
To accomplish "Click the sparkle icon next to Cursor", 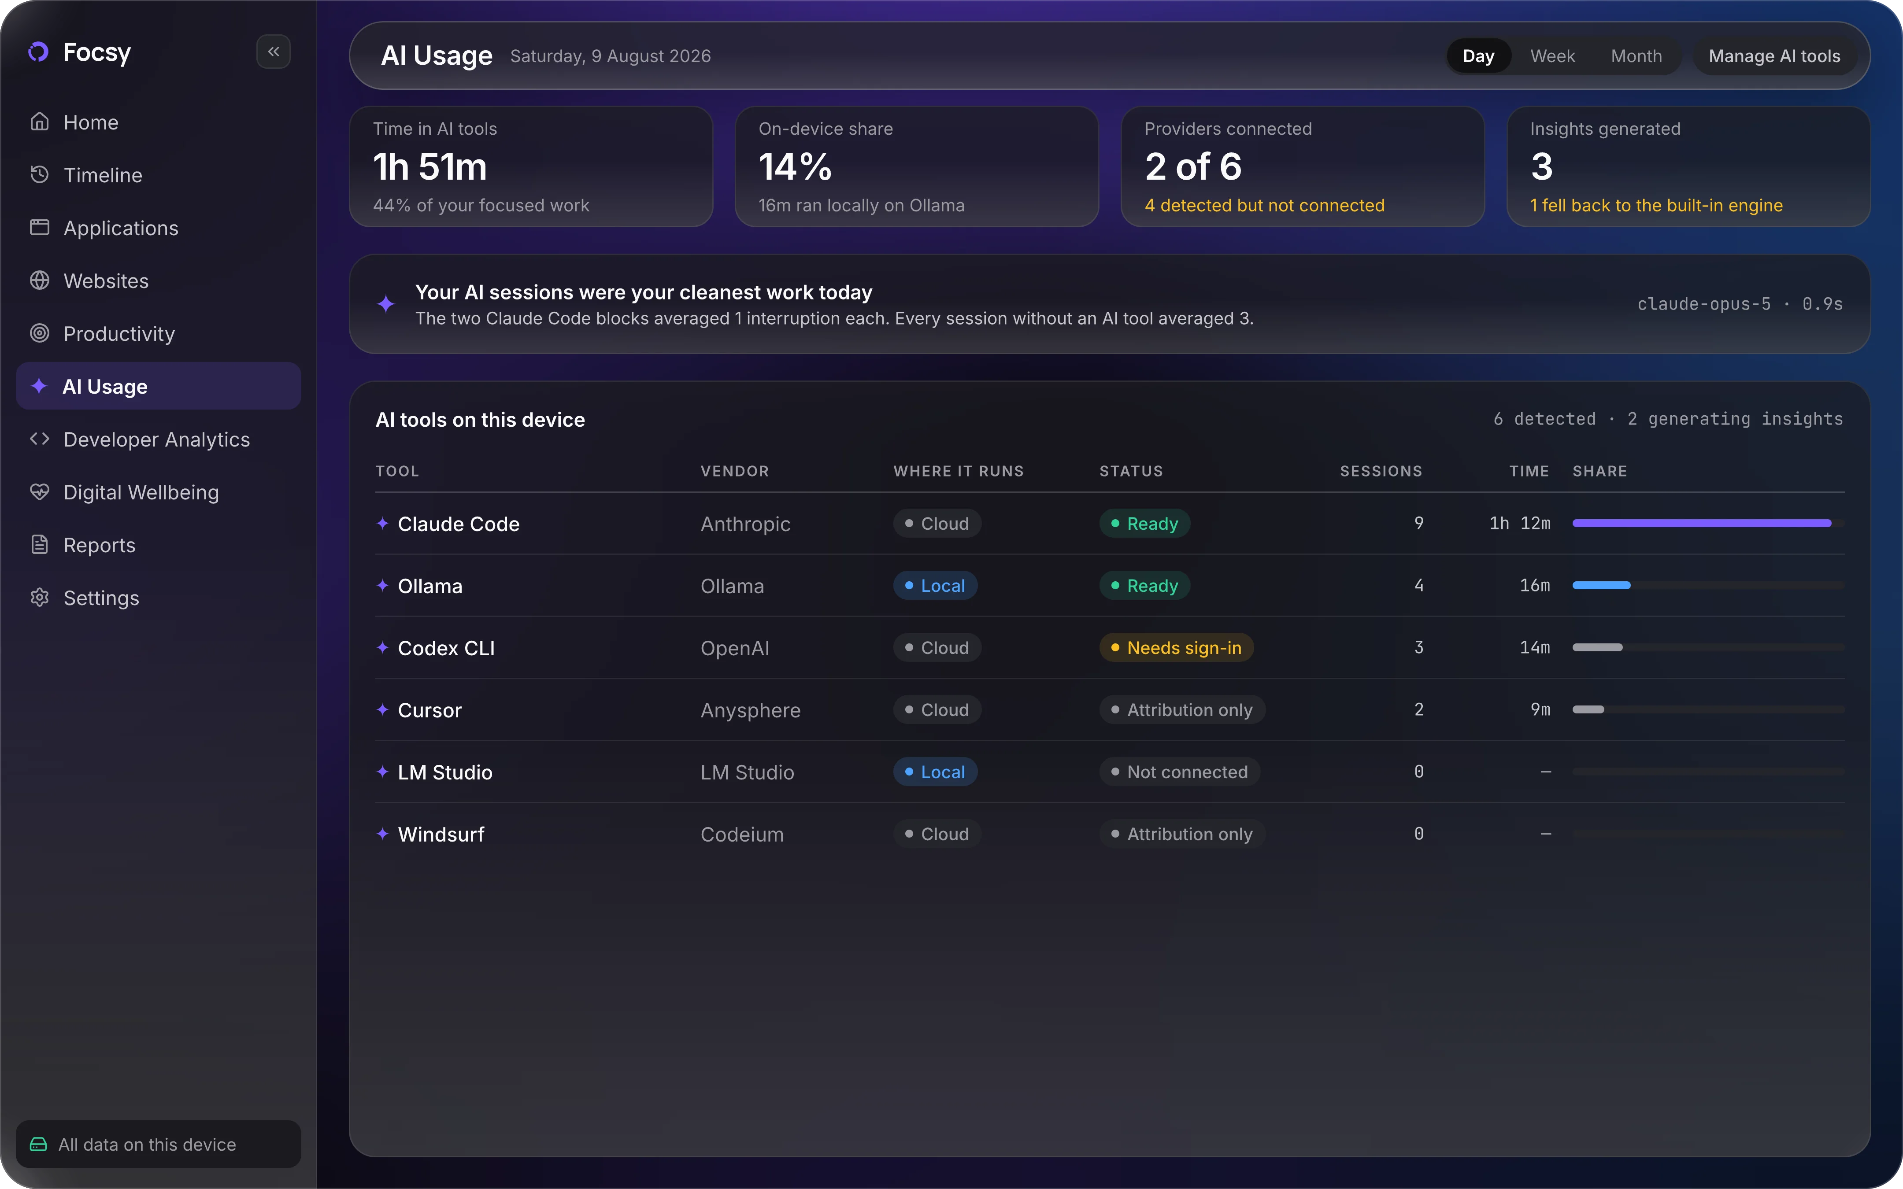I will [382, 709].
